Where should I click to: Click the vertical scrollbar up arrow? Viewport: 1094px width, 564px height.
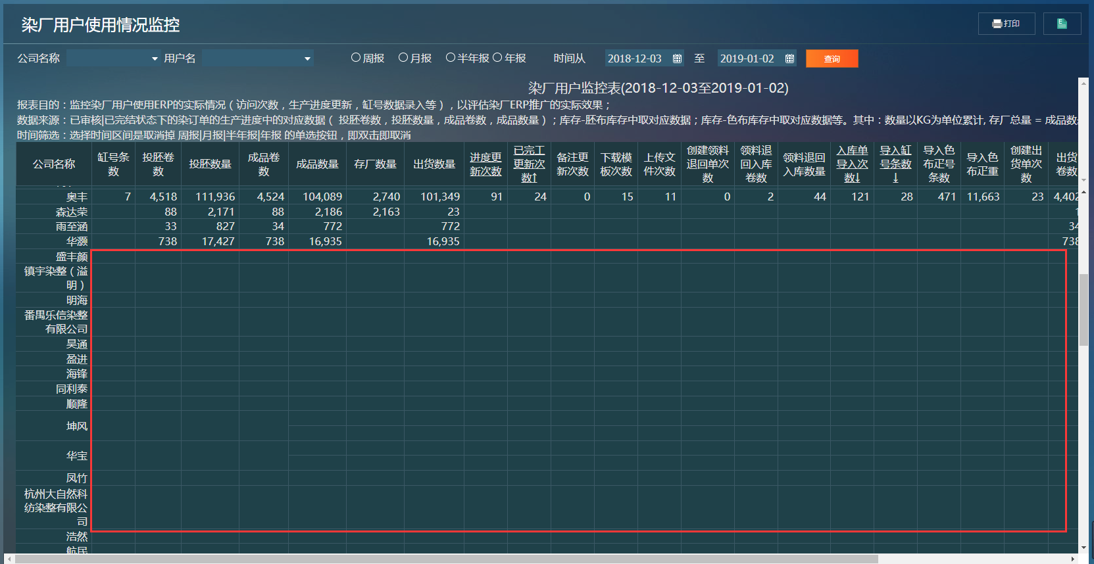click(x=1083, y=82)
